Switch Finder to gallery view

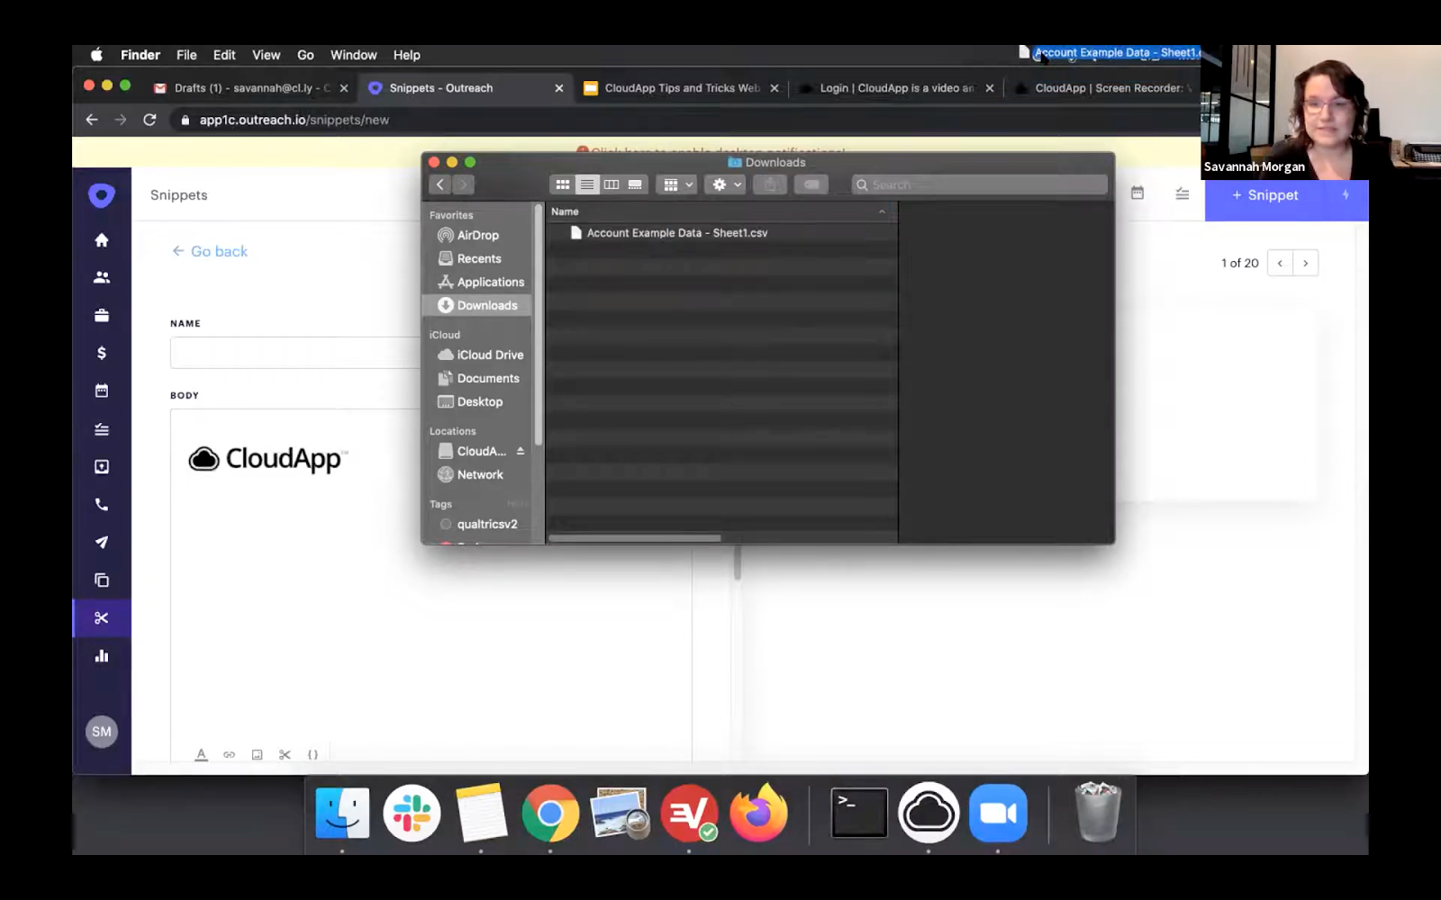pyautogui.click(x=635, y=184)
